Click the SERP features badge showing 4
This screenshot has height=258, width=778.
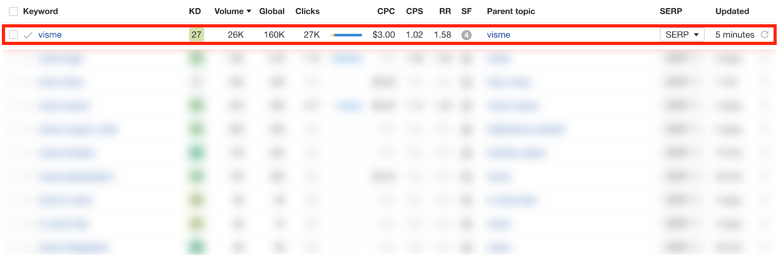[466, 35]
